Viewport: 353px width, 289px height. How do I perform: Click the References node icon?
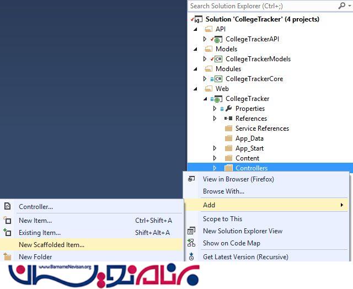click(228, 119)
